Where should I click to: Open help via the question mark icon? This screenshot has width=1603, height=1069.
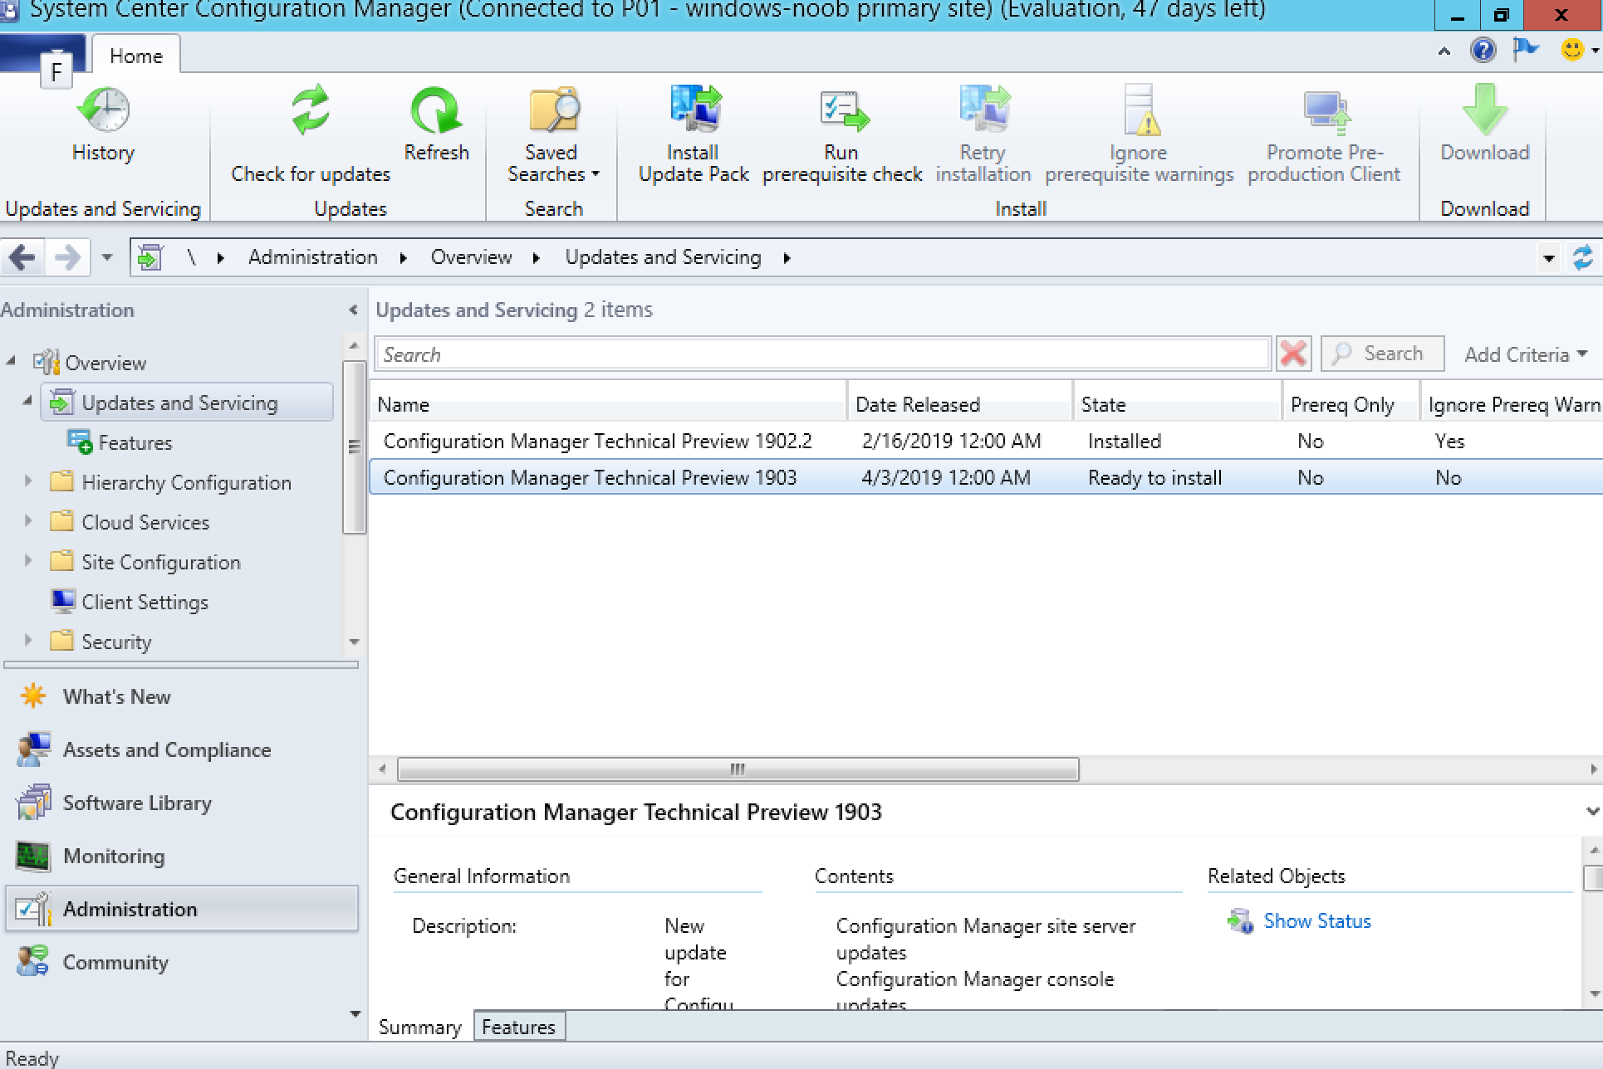coord(1483,51)
